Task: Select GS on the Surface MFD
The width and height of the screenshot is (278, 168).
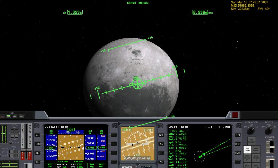Action: pyautogui.click(x=37, y=153)
